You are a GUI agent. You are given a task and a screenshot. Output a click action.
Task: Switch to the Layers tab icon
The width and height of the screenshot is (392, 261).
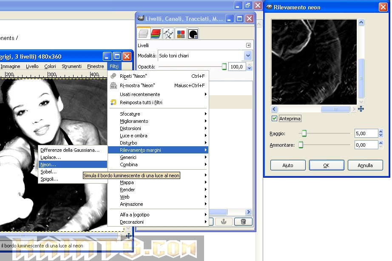(x=144, y=34)
